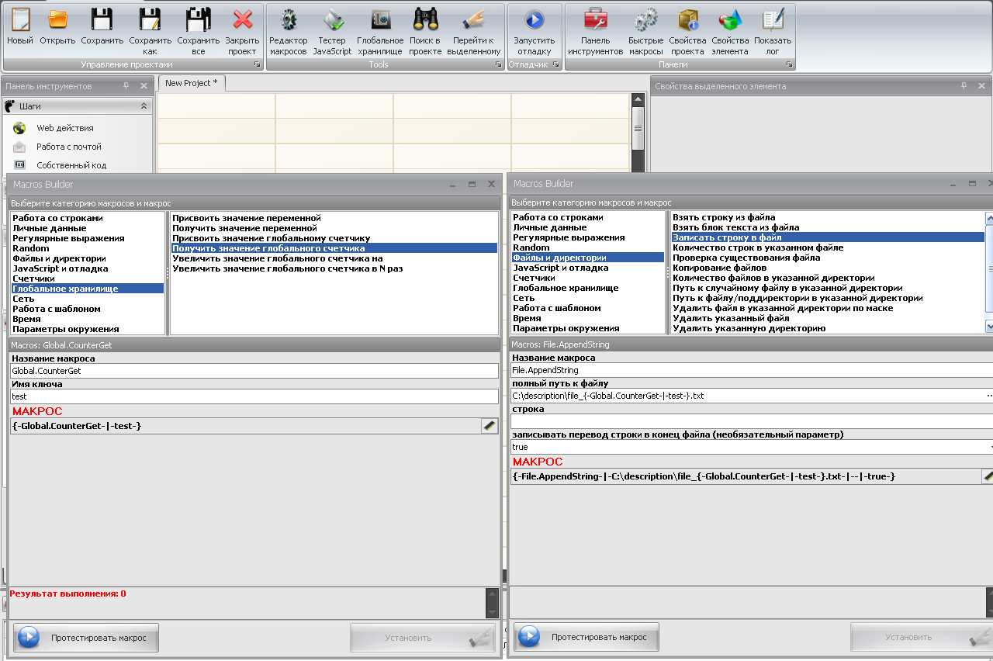Select Собственный код step
The image size is (993, 661).
[x=71, y=165]
